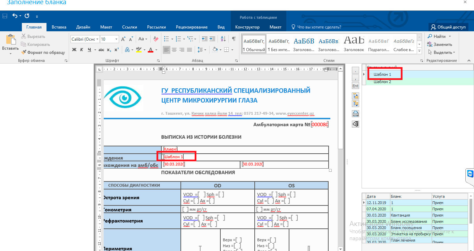Click the exit door icon in side panel

click(355, 124)
